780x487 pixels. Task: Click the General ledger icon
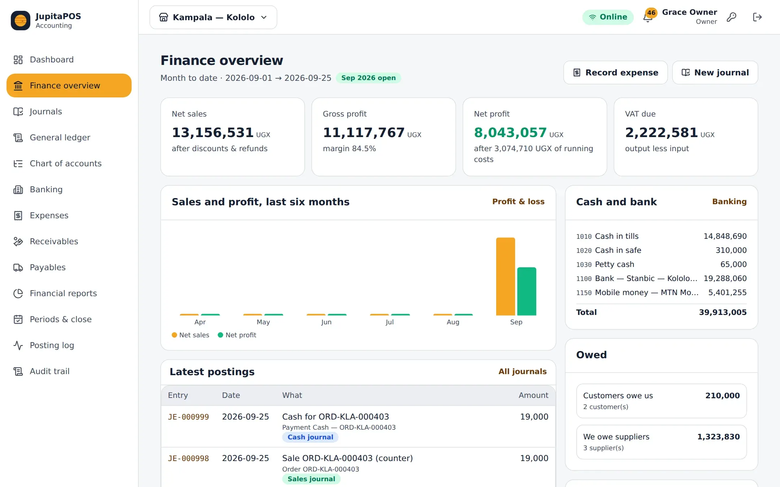pos(18,137)
